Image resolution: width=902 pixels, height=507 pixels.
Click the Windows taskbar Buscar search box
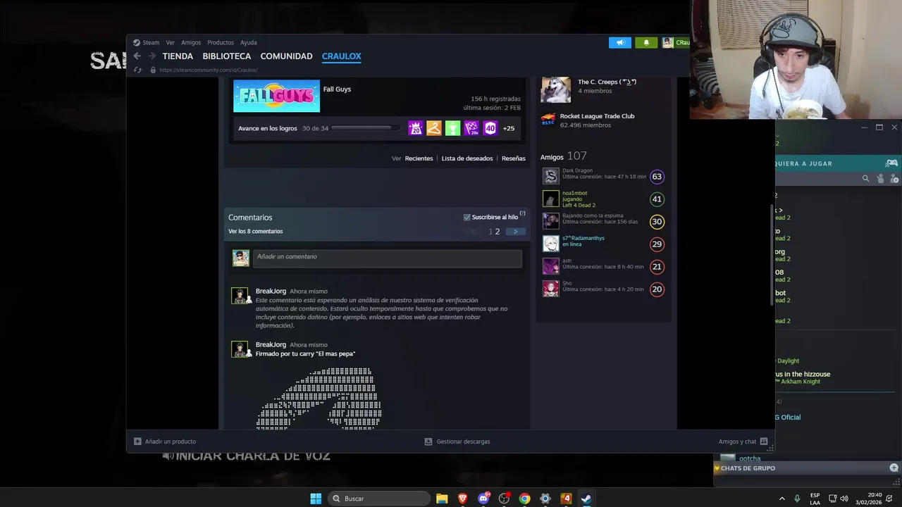[379, 499]
